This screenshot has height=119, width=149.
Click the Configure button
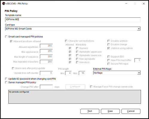[75, 87]
